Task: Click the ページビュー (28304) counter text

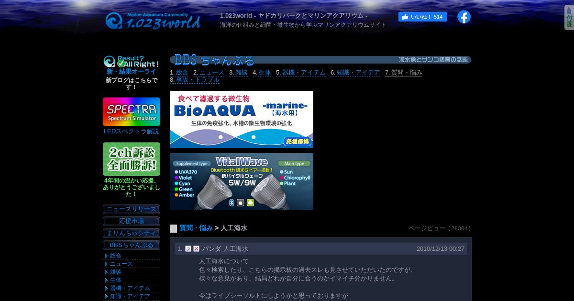Action: tap(440, 228)
